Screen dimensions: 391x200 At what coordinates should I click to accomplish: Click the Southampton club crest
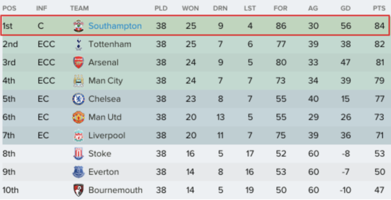(x=79, y=26)
